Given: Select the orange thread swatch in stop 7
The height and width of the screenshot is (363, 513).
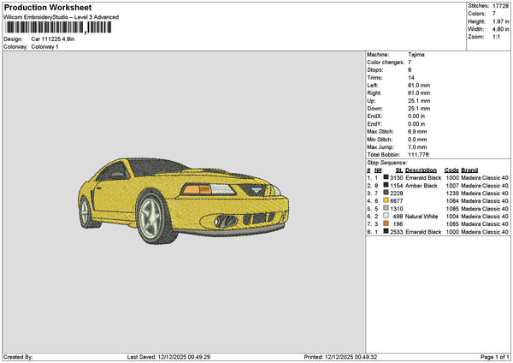Looking at the screenshot, I should (x=386, y=223).
